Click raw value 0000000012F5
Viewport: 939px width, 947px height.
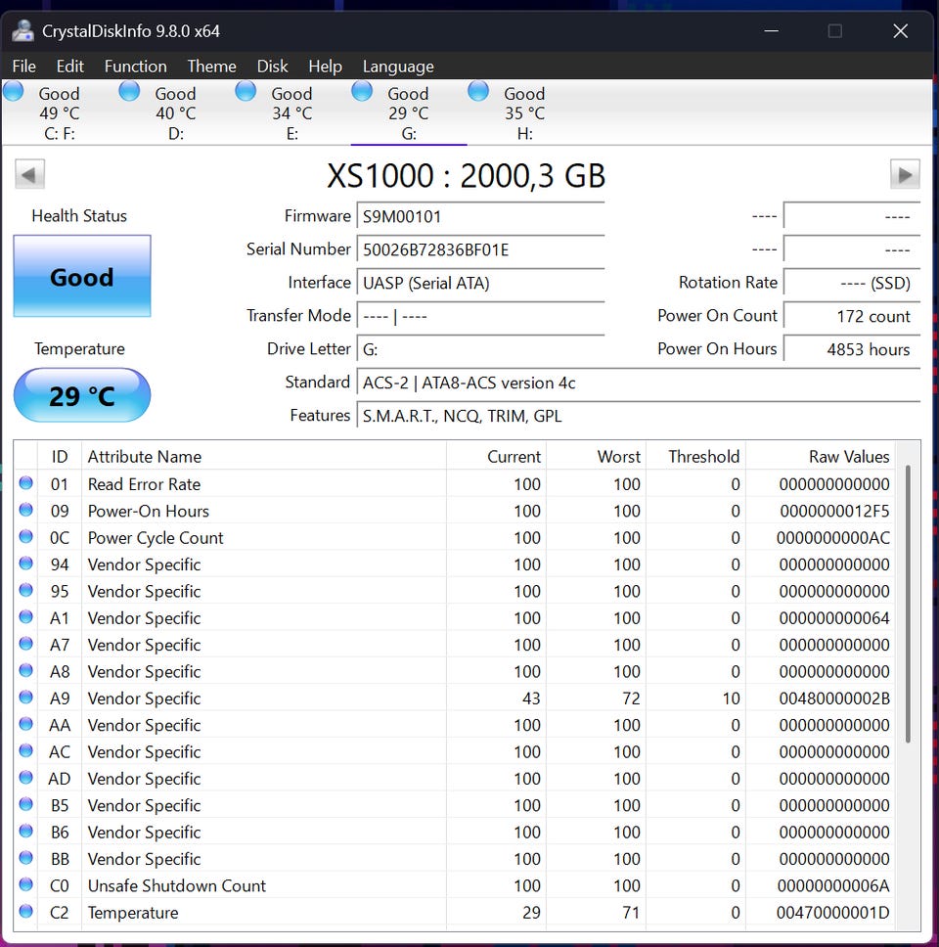834,512
